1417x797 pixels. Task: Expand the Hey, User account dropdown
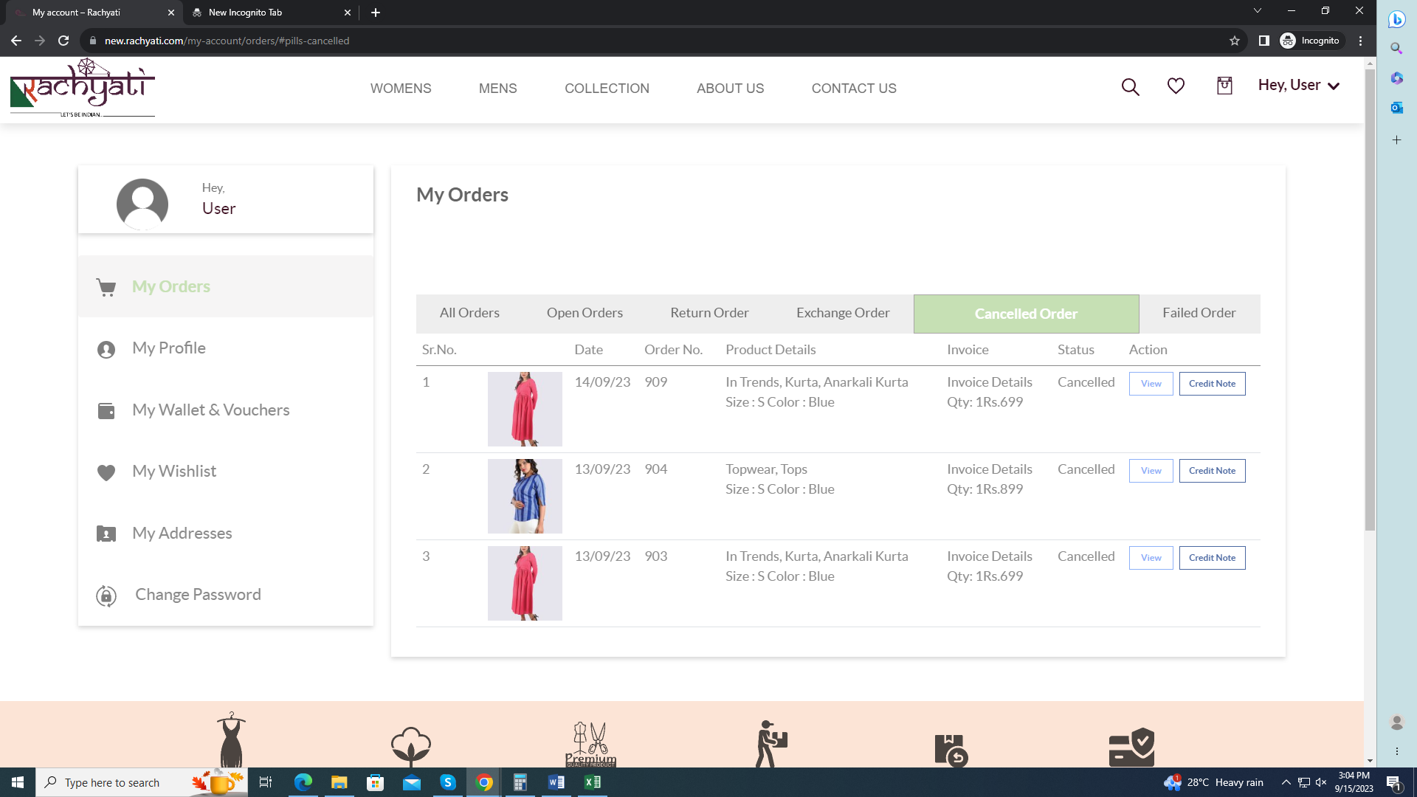[x=1298, y=86]
